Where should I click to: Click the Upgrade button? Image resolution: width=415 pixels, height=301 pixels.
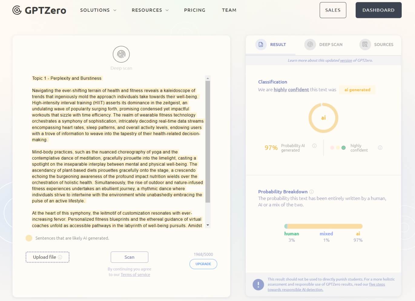[x=203, y=264]
